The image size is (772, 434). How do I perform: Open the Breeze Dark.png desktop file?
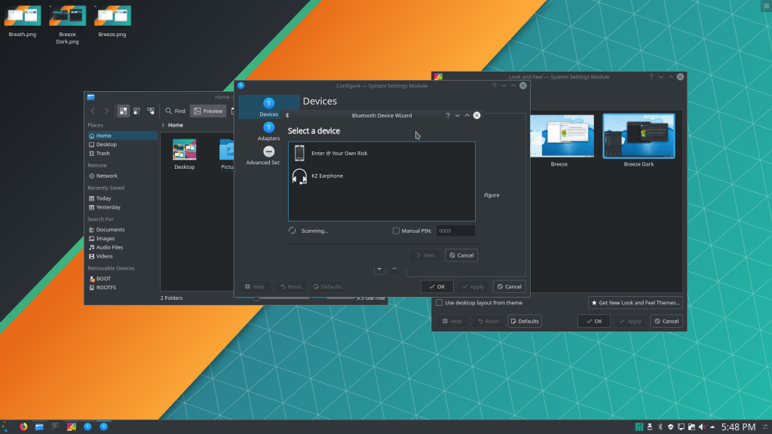pos(67,25)
